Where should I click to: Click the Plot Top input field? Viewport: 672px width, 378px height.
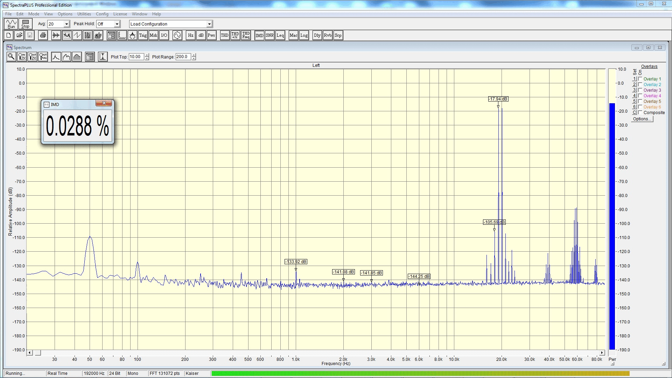(x=136, y=57)
